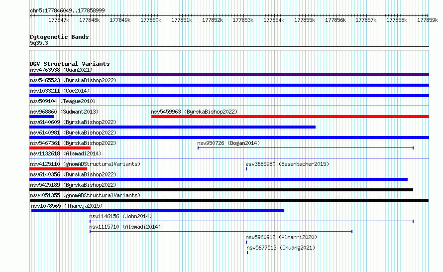Image resolution: width=443 pixels, height=272 pixels.
Task: Click the blue nsv1078565 variant bar
Action: coord(158,211)
